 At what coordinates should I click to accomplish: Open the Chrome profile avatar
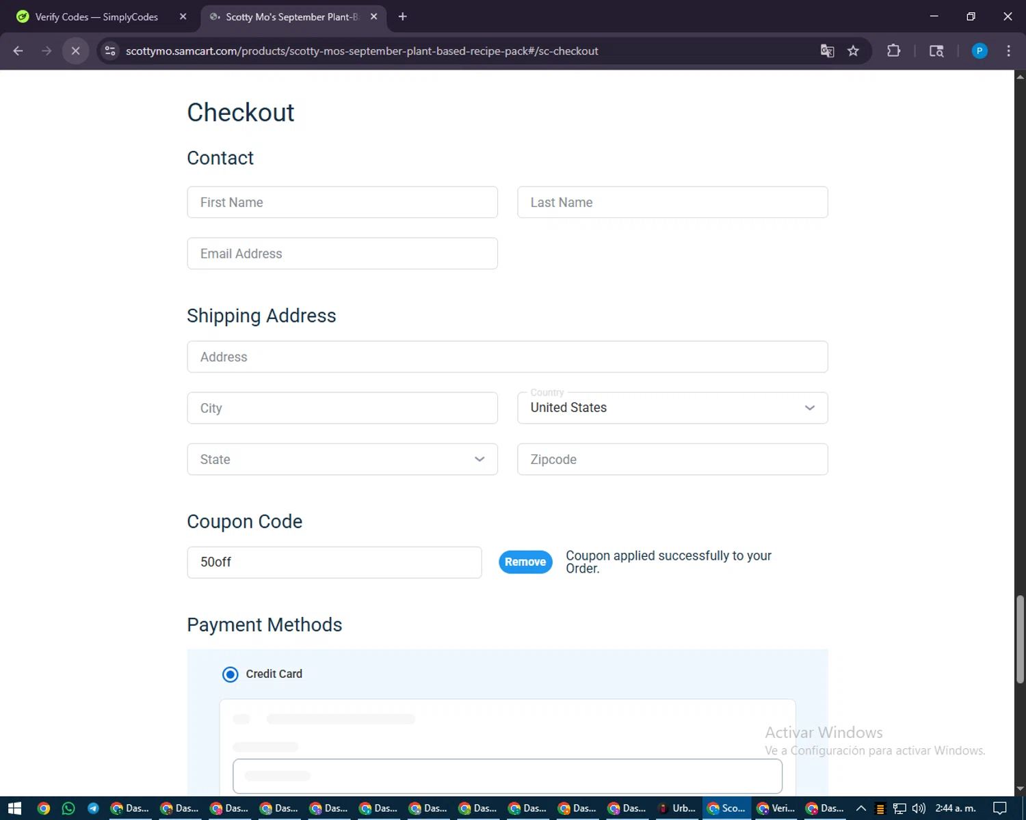[x=979, y=51]
